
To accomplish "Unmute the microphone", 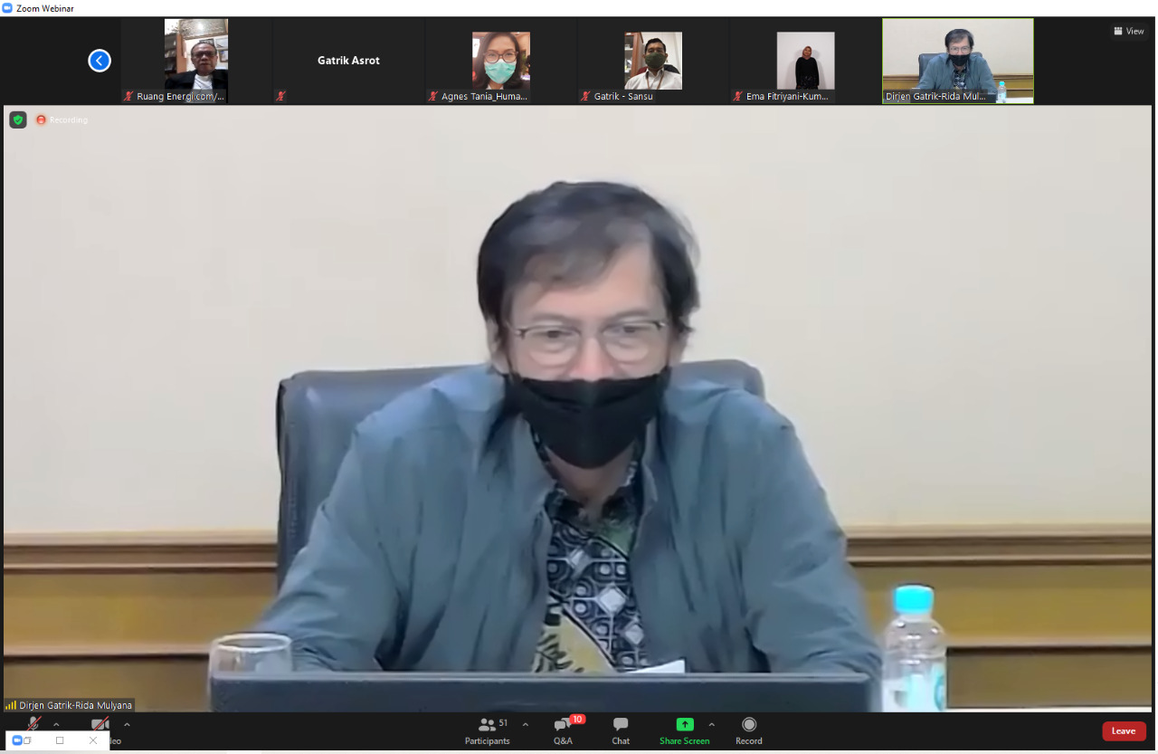I will coord(33,723).
